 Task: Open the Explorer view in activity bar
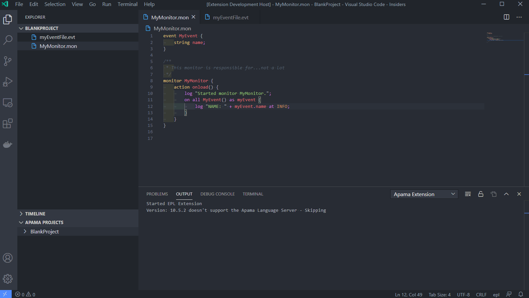pyautogui.click(x=8, y=19)
